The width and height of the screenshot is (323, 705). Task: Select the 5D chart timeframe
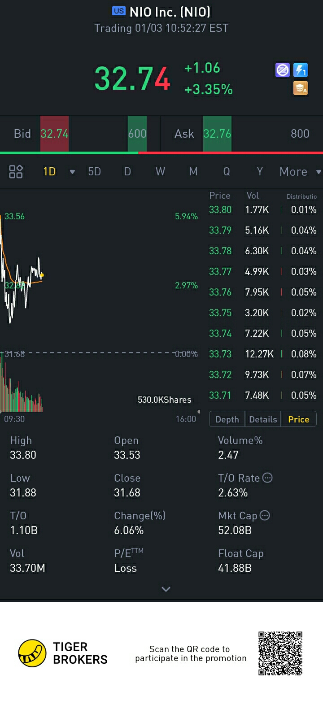point(94,171)
